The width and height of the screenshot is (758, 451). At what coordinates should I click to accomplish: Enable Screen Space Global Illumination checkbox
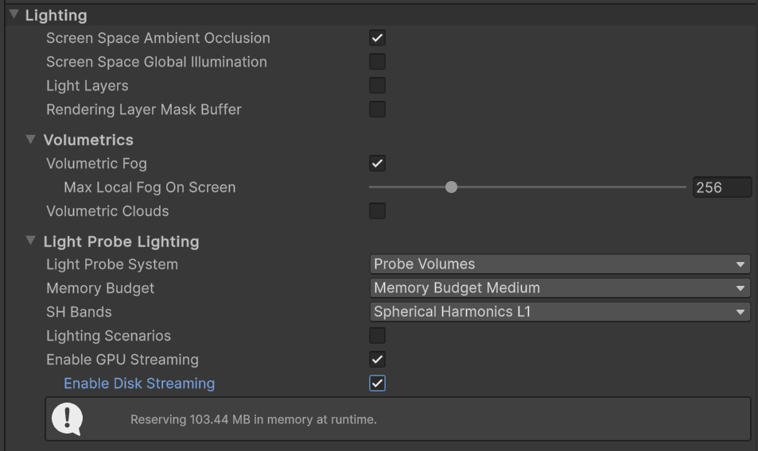point(377,62)
